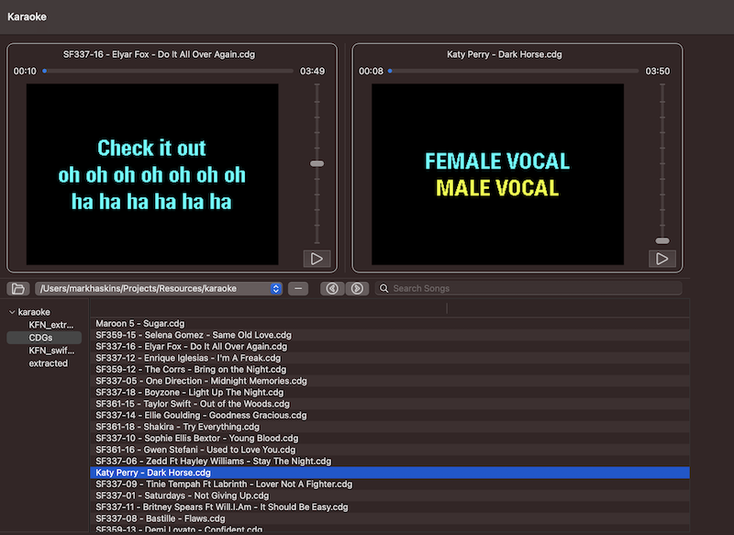Adjust the left deck volume slider
Screen dimensions: 734x535
pyautogui.click(x=317, y=163)
